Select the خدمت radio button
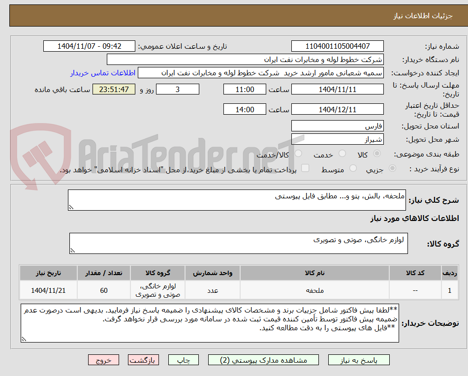This screenshot has height=376, width=468. point(343,154)
